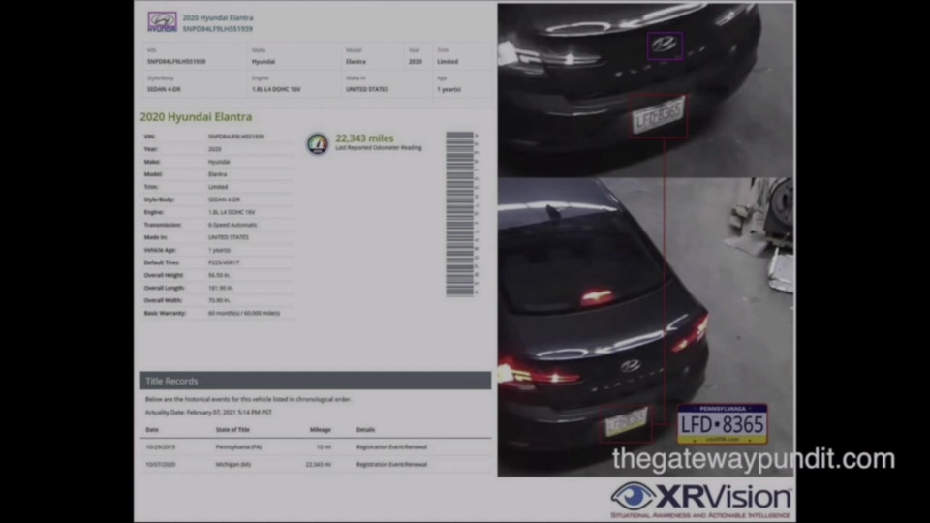Image resolution: width=930 pixels, height=523 pixels.
Task: Click the enlarged Pennsylvania LFD-8365 license plate image
Action: [723, 424]
